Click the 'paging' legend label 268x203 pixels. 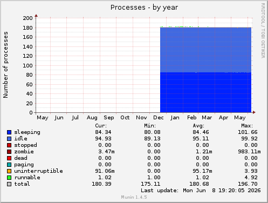[x=24, y=165]
